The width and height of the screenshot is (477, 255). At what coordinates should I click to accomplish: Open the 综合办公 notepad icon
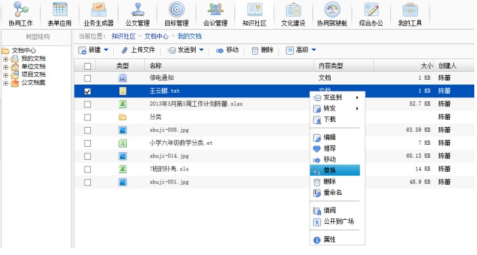tap(371, 9)
